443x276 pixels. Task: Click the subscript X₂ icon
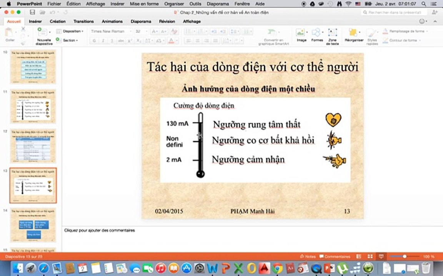pyautogui.click(x=138, y=41)
